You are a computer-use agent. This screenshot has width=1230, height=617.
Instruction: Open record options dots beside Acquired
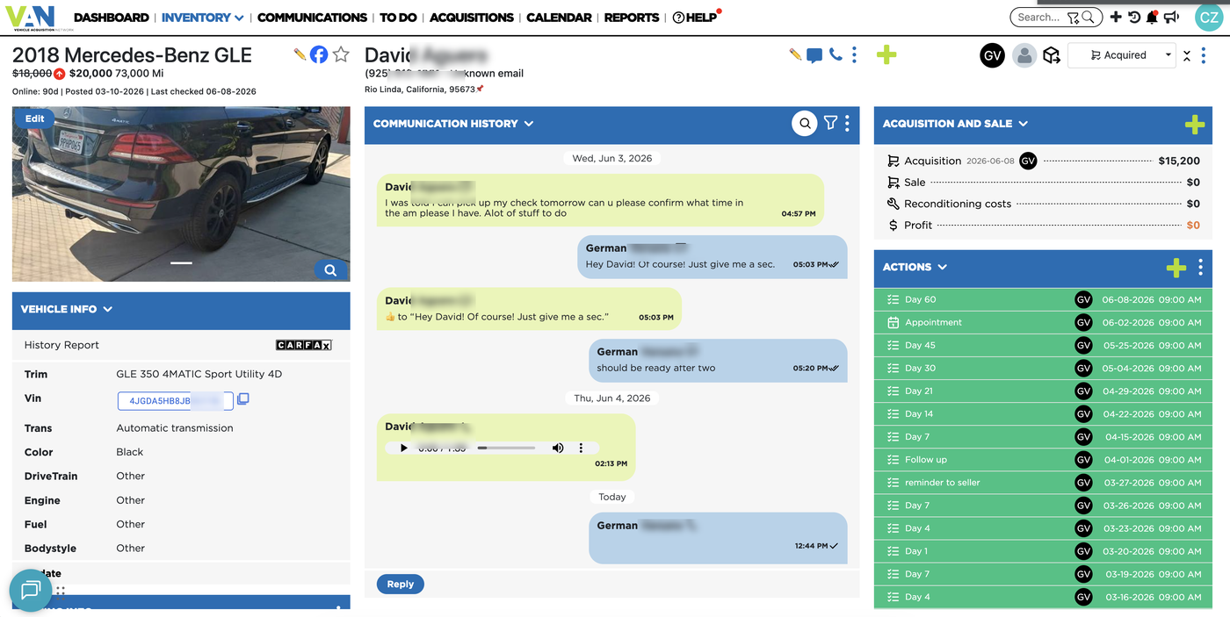click(x=1203, y=54)
